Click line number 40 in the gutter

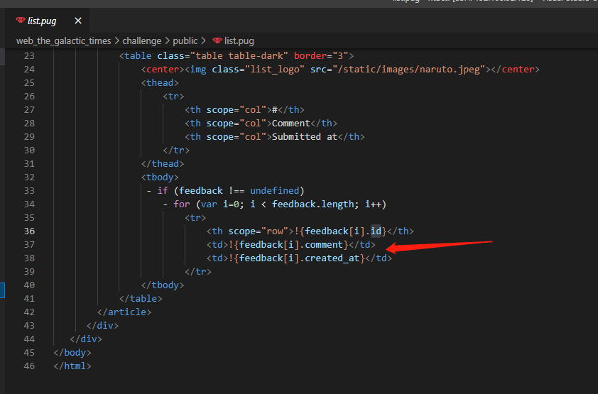tap(29, 285)
